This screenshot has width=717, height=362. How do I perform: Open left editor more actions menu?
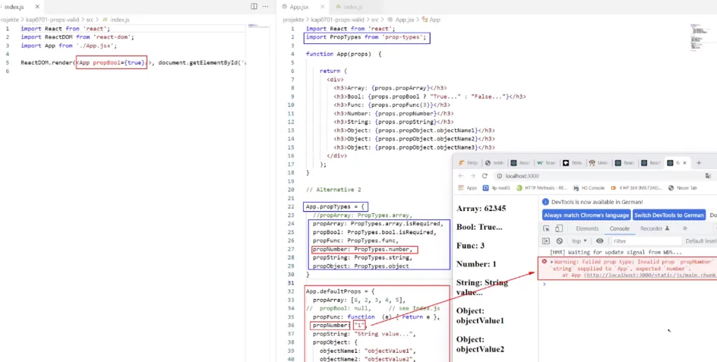(x=265, y=6)
